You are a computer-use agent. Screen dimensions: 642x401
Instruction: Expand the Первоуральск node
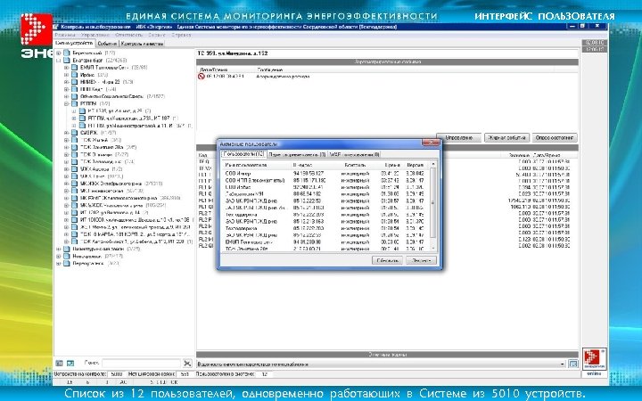pyautogui.click(x=58, y=264)
